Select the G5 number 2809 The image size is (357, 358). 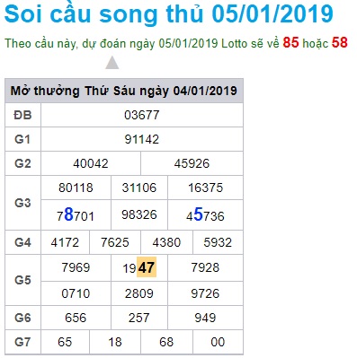pyautogui.click(x=139, y=293)
